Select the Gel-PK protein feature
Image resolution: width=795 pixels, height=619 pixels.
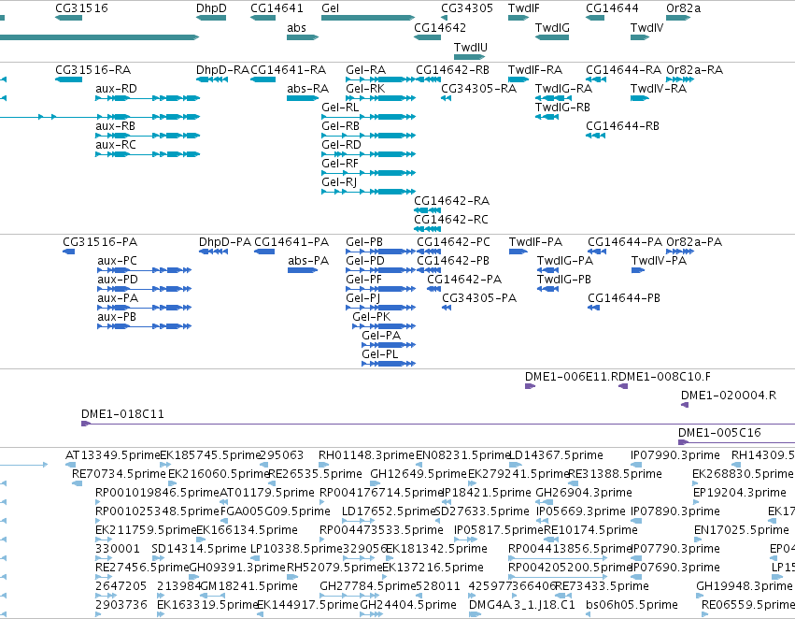click(384, 326)
